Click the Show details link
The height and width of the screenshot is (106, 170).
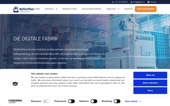pyautogui.click(x=131, y=101)
